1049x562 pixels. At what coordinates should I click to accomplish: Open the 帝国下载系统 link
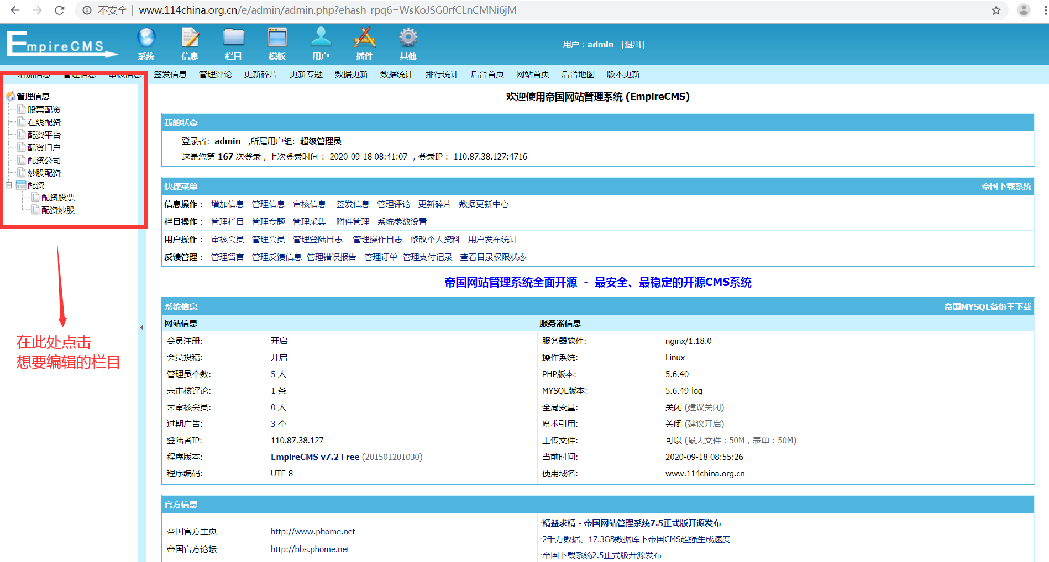pos(1006,186)
